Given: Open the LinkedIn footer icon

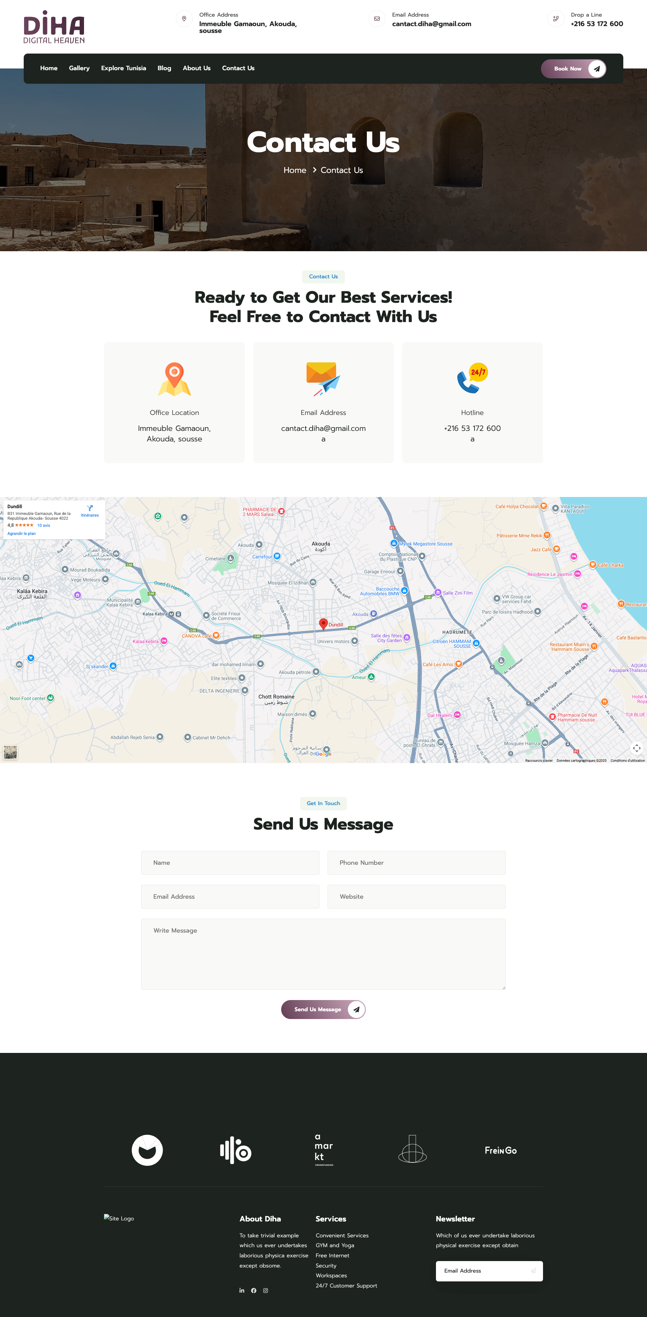Looking at the screenshot, I should tap(242, 1291).
